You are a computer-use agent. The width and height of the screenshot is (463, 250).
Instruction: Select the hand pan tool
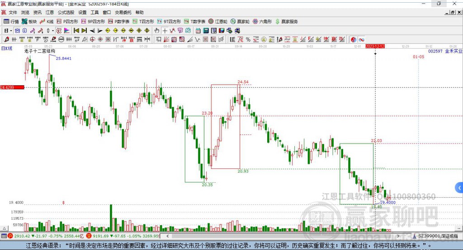157,30
